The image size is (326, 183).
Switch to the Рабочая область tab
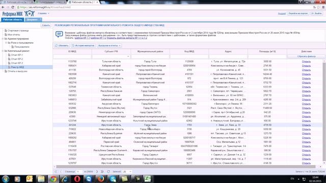pyautogui.click(x=12, y=19)
